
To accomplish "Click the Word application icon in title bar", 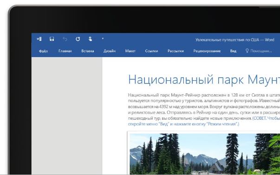I will (x=39, y=39).
